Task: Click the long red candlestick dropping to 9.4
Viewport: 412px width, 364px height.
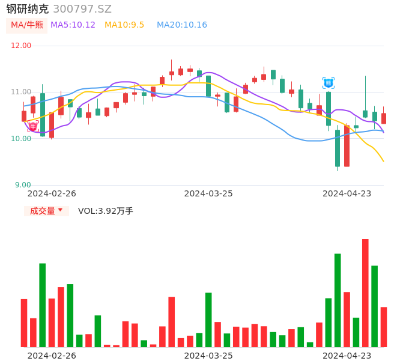Action: point(347,146)
